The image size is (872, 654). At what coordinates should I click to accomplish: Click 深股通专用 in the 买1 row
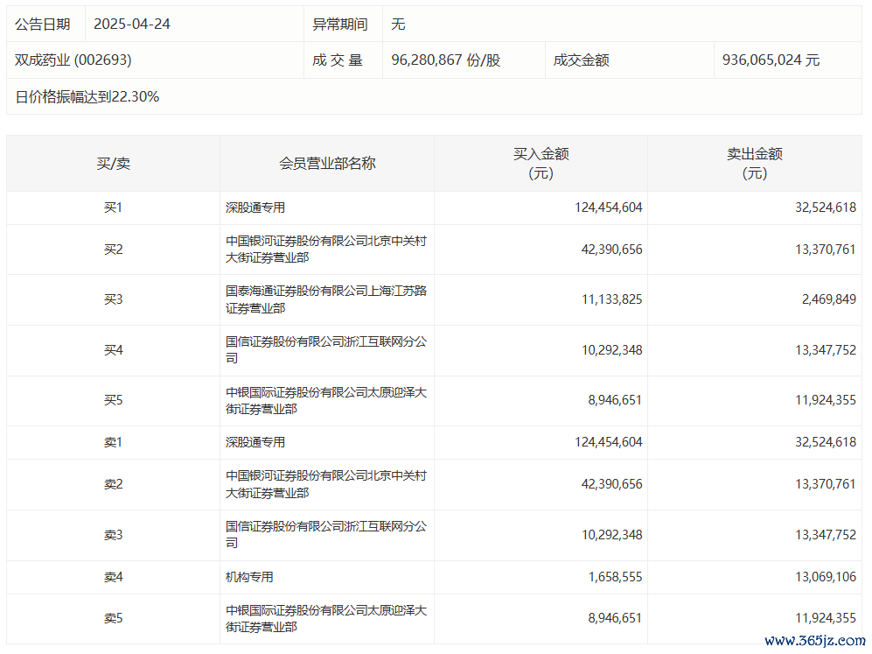pos(255,207)
